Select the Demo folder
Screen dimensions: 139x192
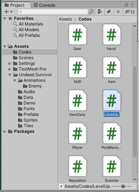click(30, 103)
